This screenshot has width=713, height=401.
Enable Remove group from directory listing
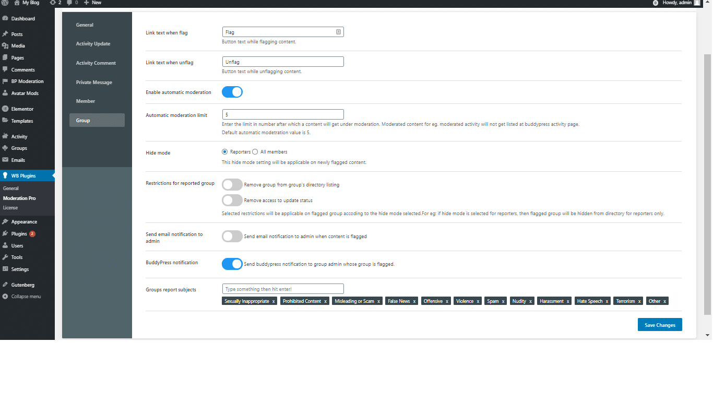pos(232,185)
